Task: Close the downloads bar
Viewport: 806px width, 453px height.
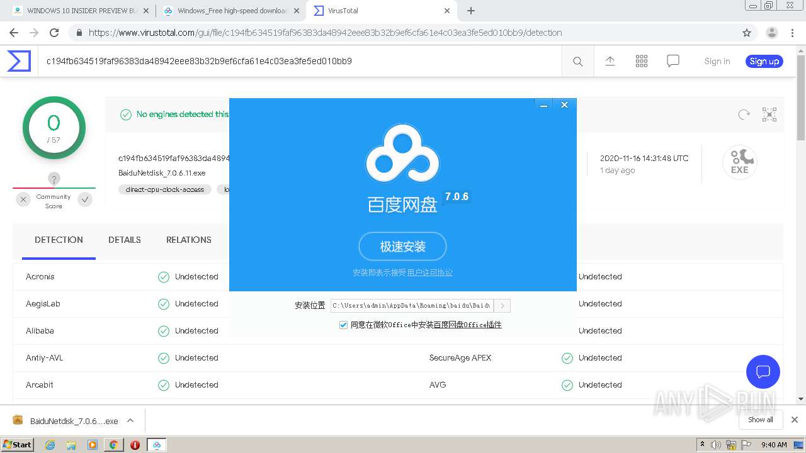Action: pos(795,420)
